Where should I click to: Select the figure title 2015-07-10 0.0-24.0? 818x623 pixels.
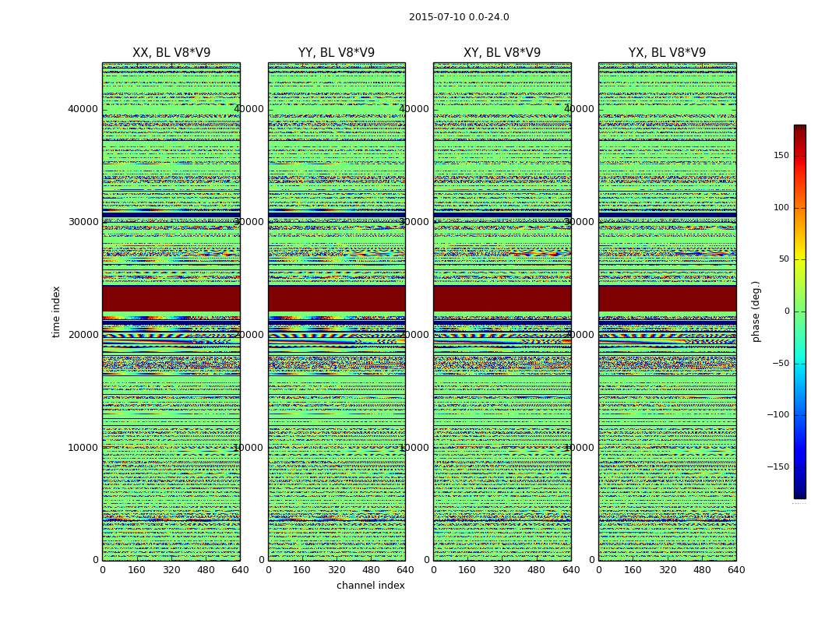459,17
